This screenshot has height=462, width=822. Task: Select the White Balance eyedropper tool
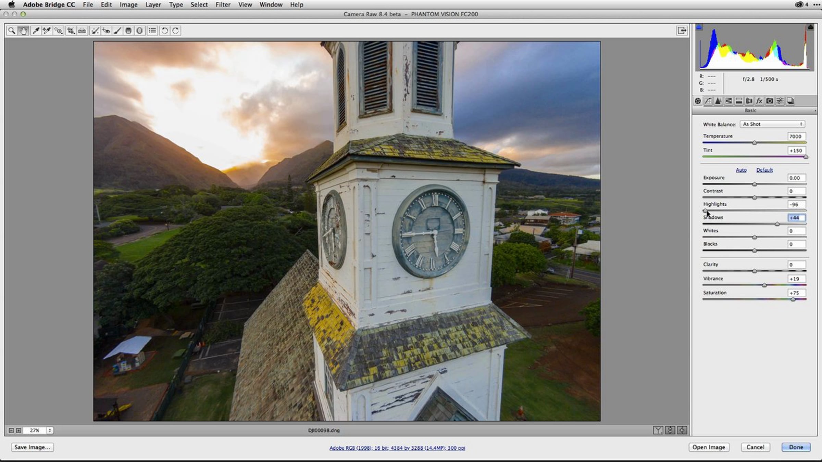[35, 31]
